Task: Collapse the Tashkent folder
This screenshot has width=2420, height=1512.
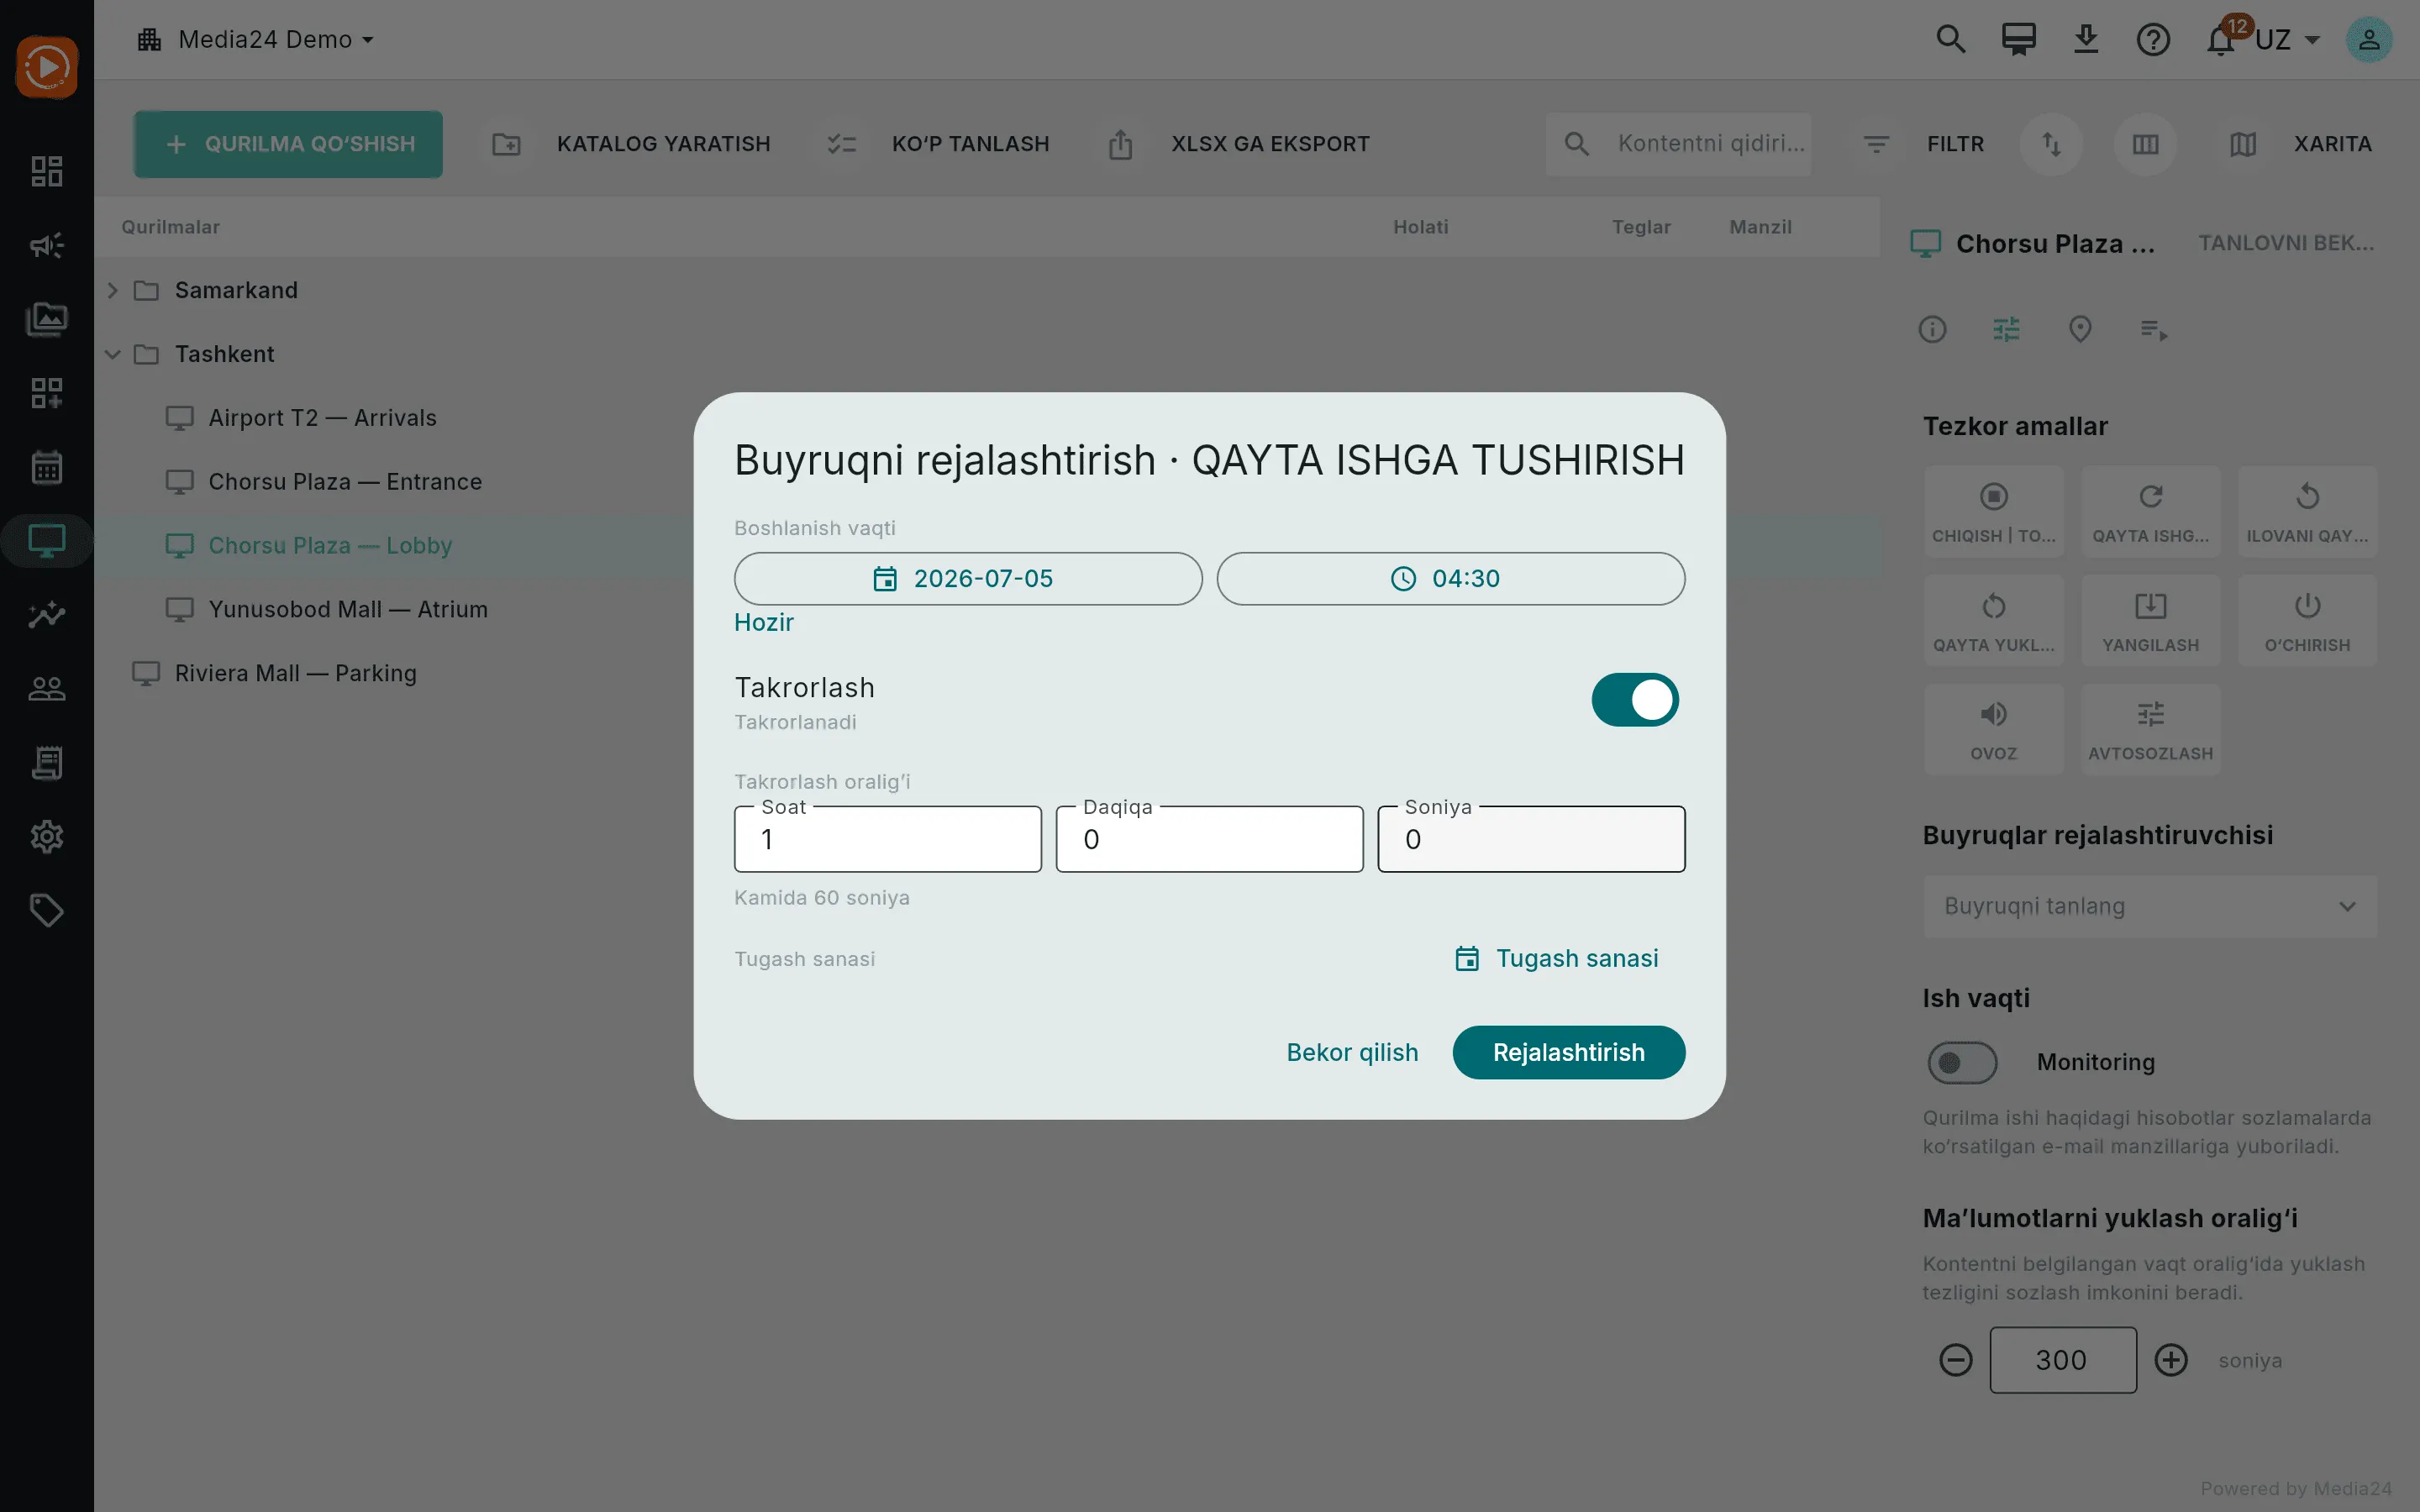Action: [113, 354]
